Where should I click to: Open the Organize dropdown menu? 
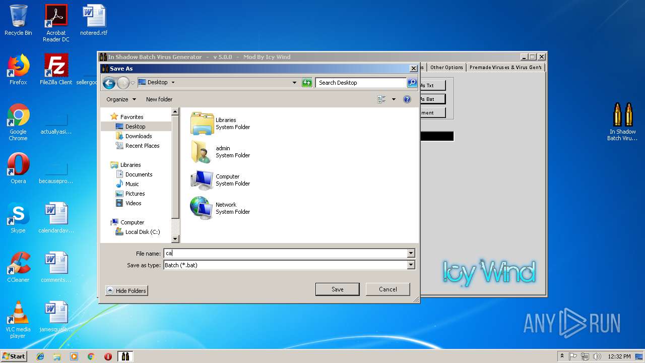[x=121, y=99]
